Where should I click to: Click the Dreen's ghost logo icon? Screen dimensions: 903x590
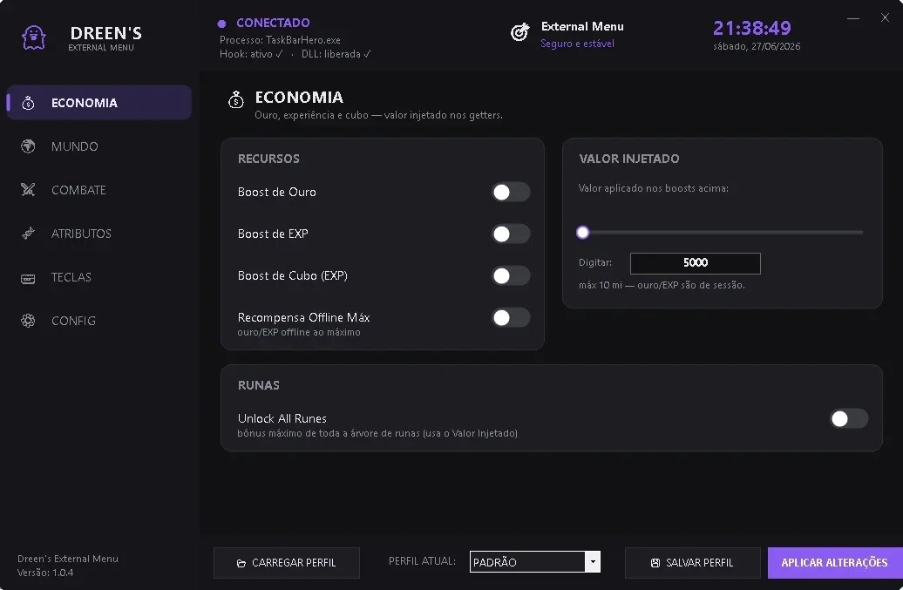point(33,38)
